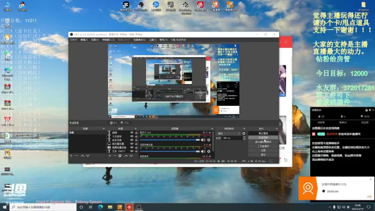Move scene up in Scenes panel

(82, 156)
